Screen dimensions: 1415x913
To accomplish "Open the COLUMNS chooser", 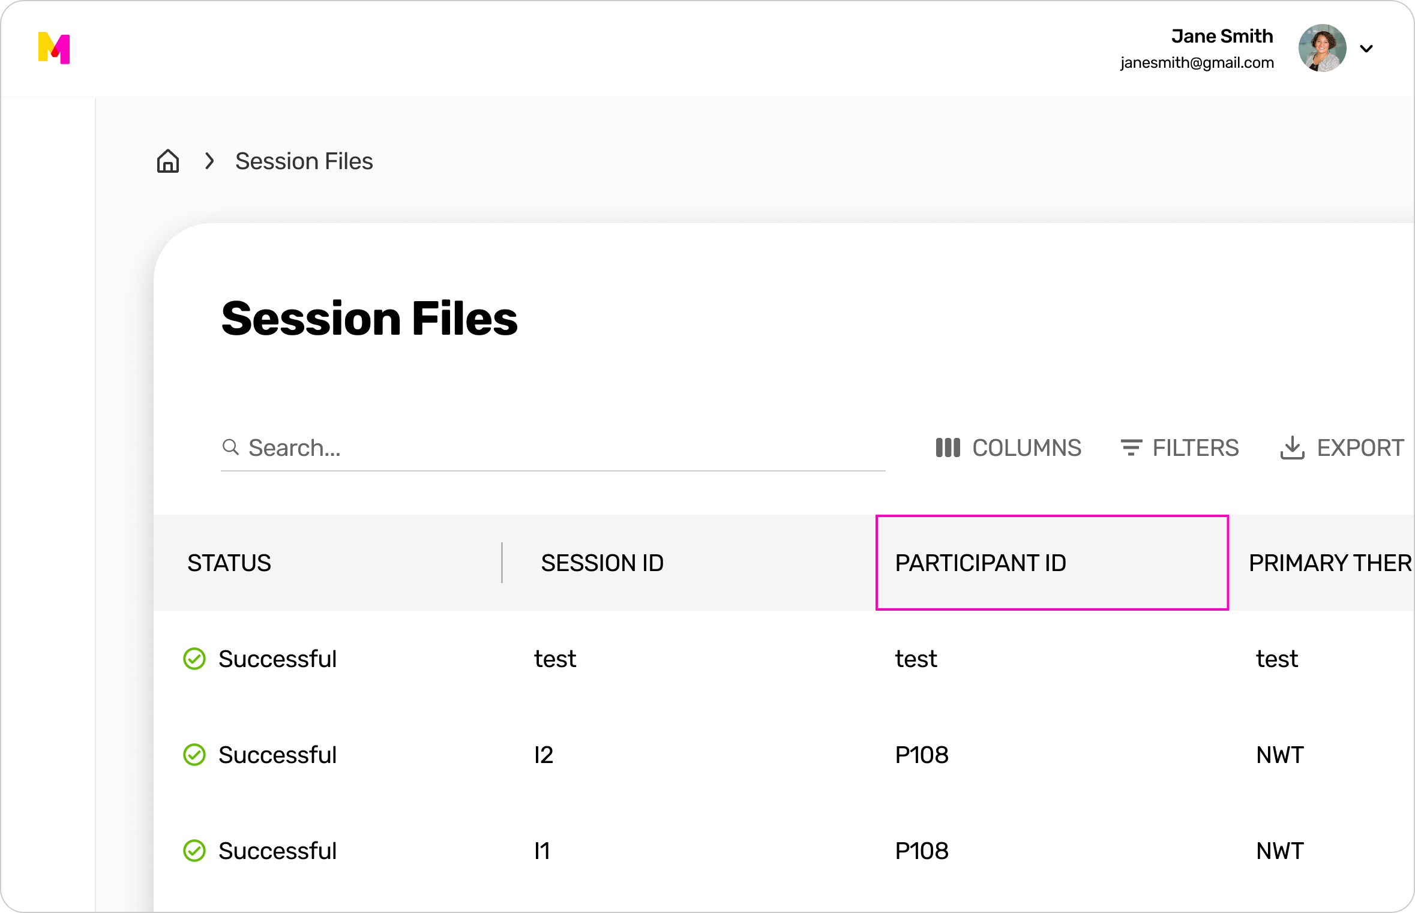I will 1026,448.
